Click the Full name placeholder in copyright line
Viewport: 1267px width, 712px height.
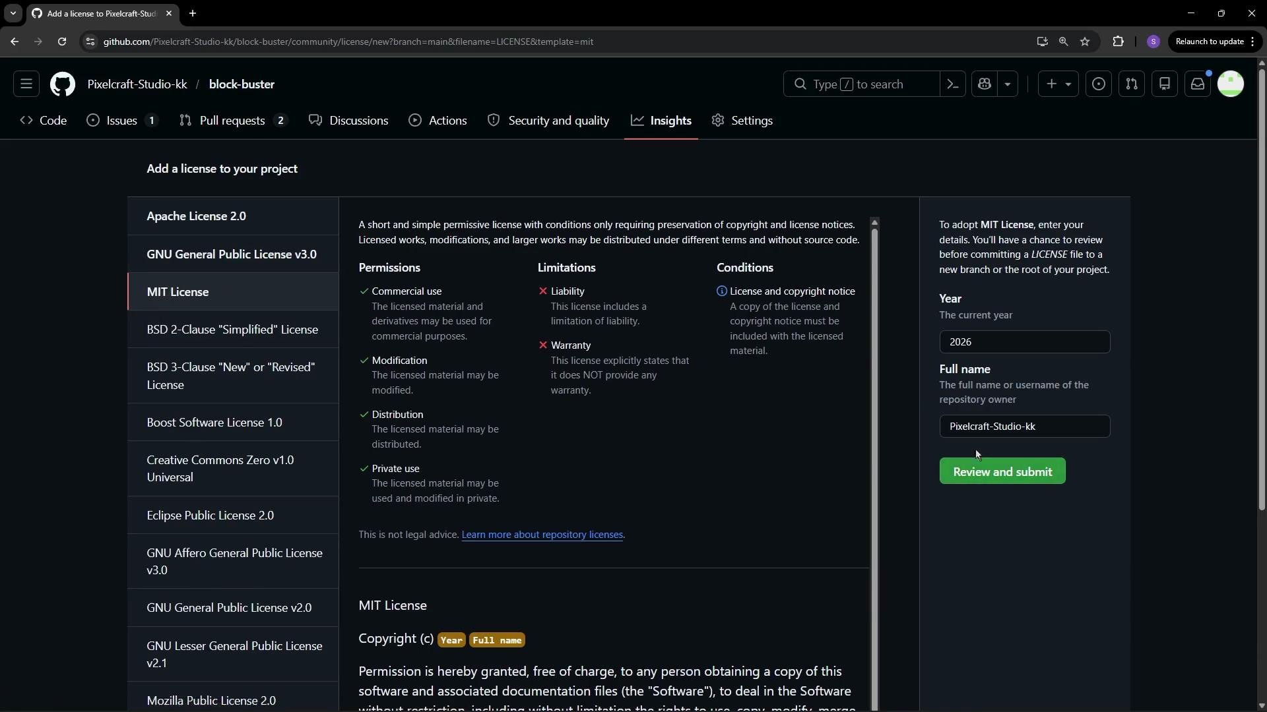point(497,640)
